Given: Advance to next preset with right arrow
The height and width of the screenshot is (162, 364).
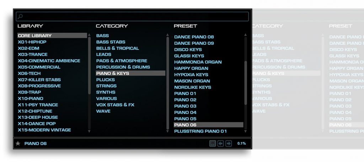Looking at the screenshot, I should click(229, 144).
